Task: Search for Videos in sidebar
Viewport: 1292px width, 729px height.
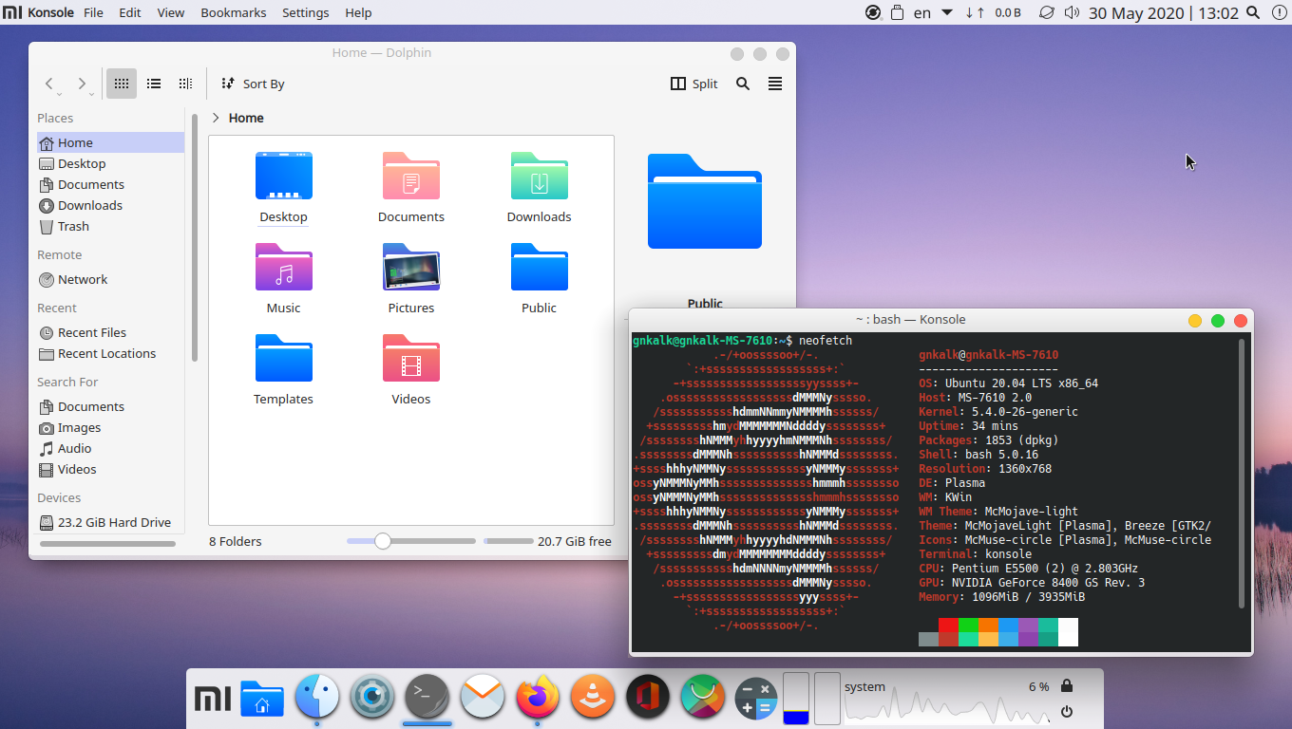Action: coord(110,469)
